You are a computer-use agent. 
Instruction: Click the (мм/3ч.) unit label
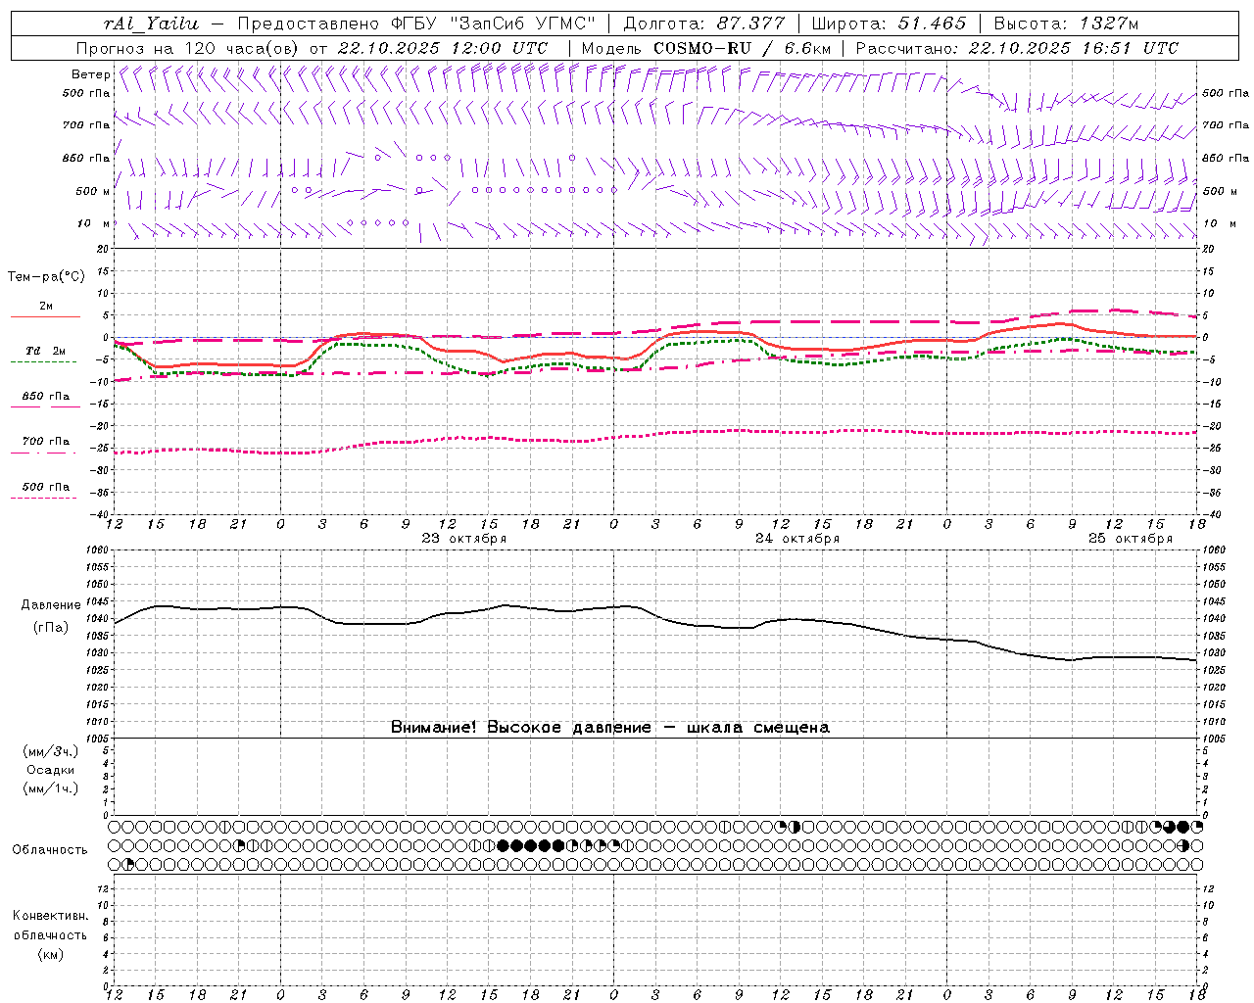[50, 751]
